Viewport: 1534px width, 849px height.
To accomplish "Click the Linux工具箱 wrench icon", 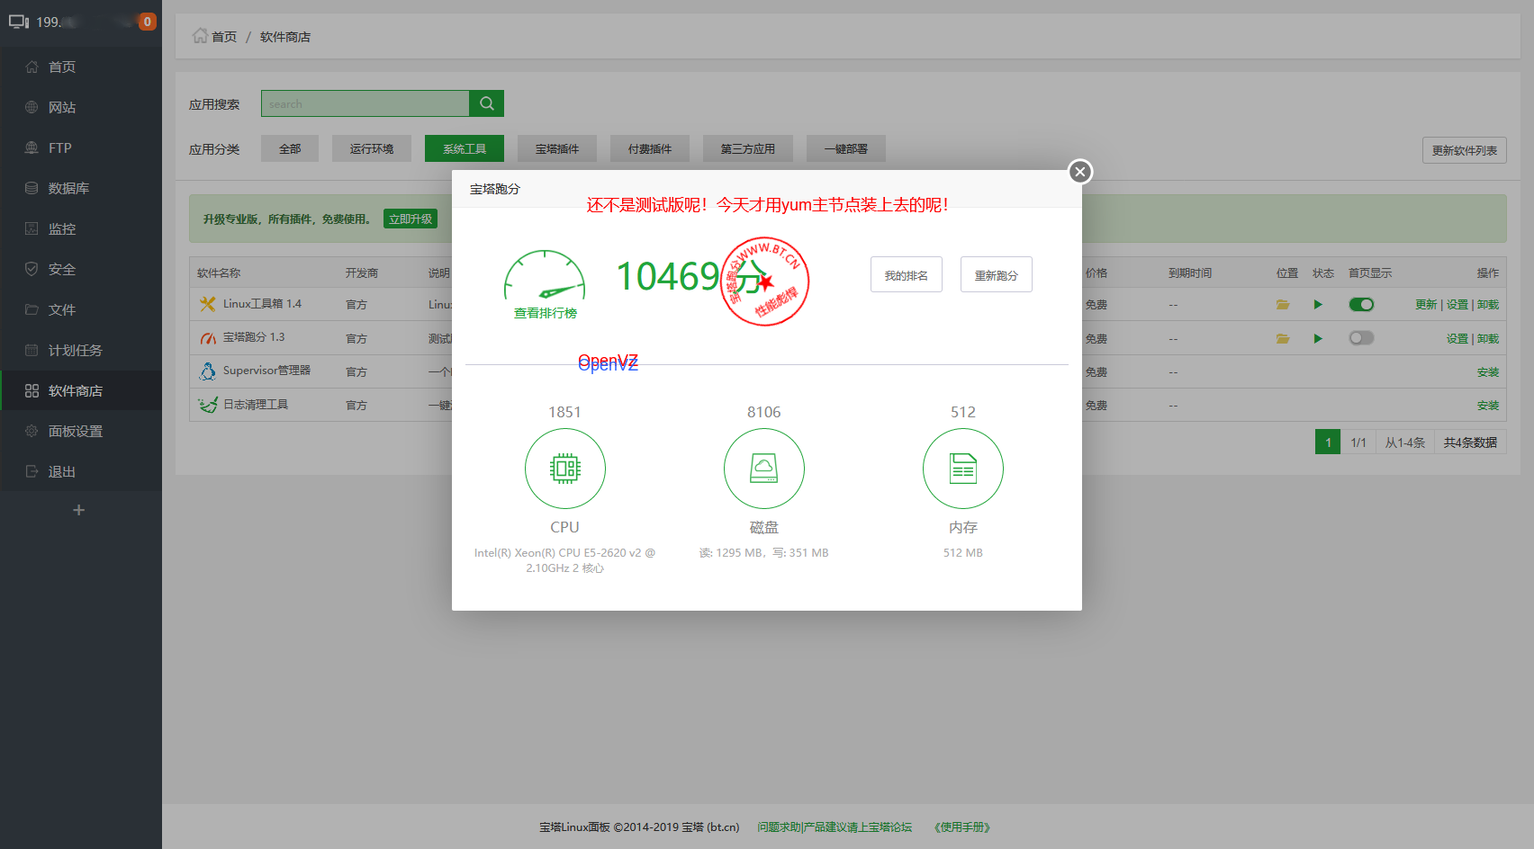I will 208,304.
